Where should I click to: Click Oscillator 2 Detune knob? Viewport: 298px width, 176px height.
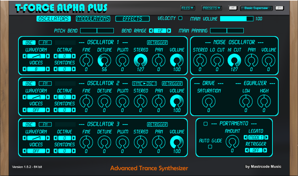pyautogui.click(x=104, y=101)
